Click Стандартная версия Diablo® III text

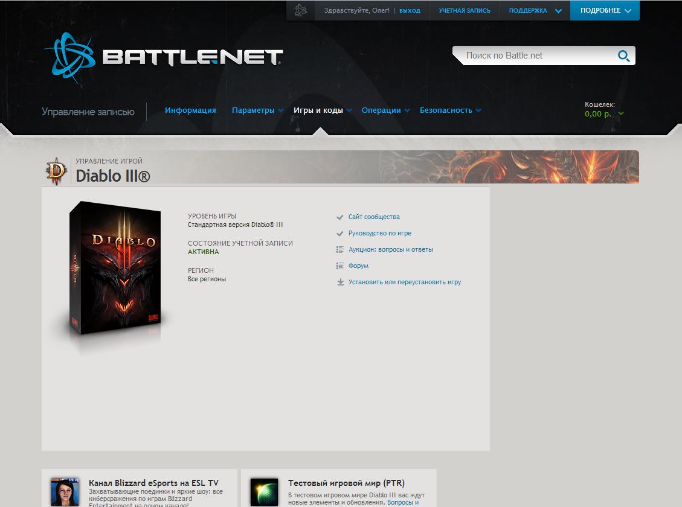[x=236, y=225]
